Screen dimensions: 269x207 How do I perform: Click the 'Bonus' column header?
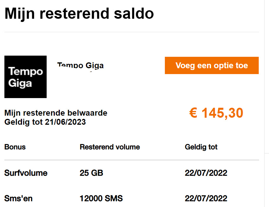pos(15,147)
